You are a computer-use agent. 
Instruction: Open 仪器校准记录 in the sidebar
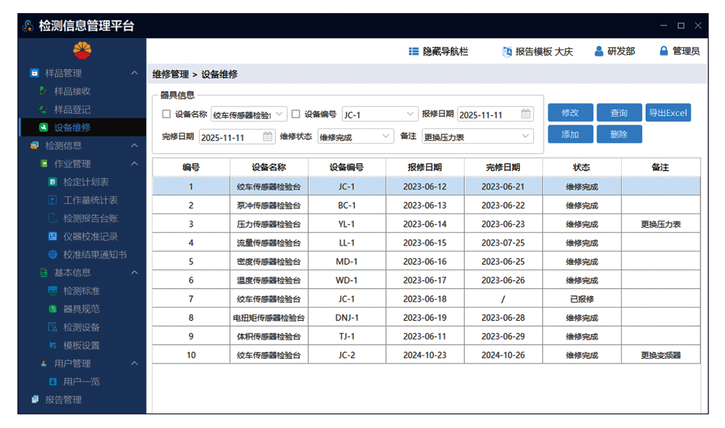(90, 237)
